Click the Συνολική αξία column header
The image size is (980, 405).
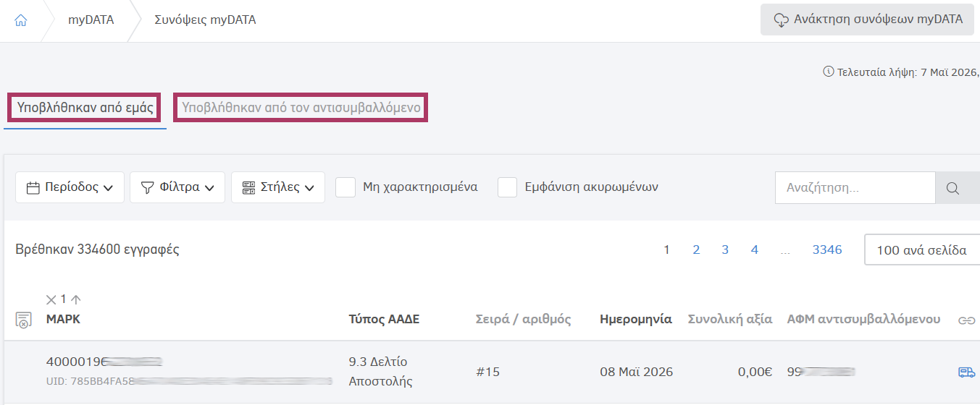730,319
